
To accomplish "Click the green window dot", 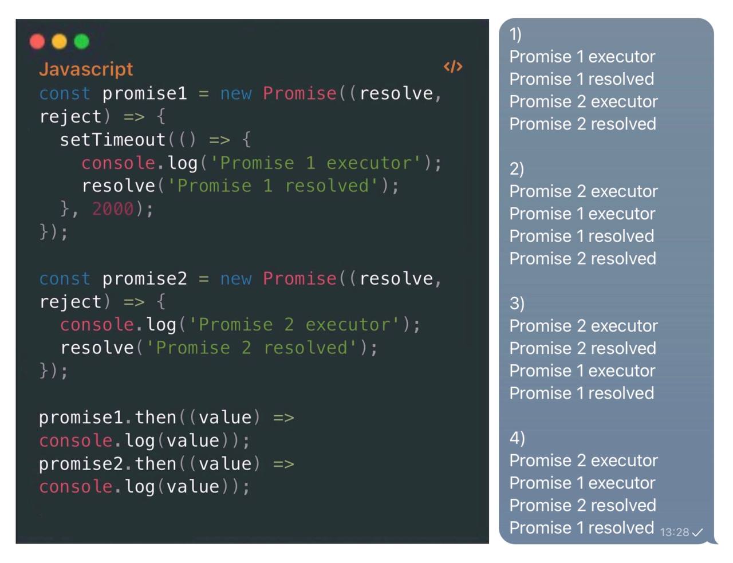I will point(82,41).
